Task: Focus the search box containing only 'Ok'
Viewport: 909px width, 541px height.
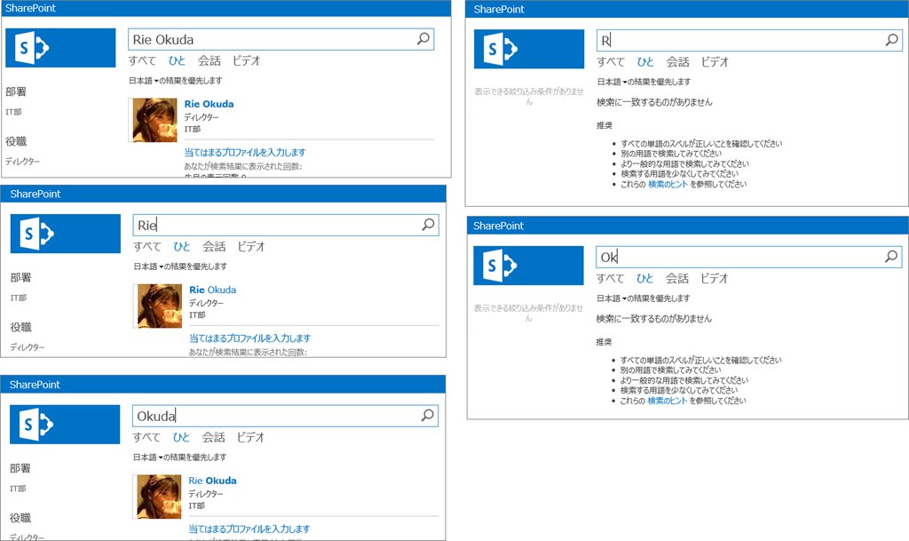Action: click(749, 257)
